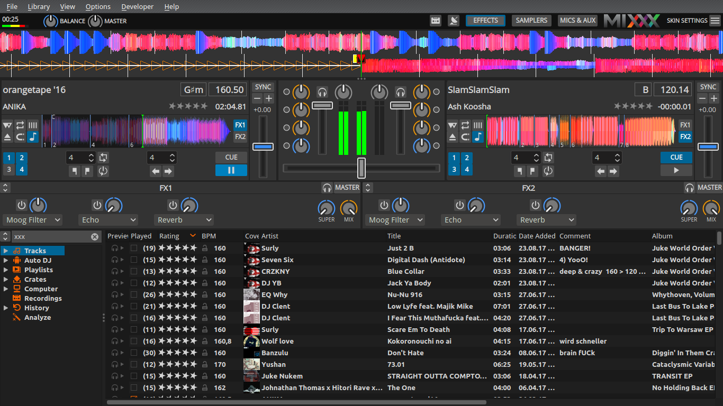723x406 pixels.
Task: Clear the xxx search field
Action: pyautogui.click(x=95, y=237)
